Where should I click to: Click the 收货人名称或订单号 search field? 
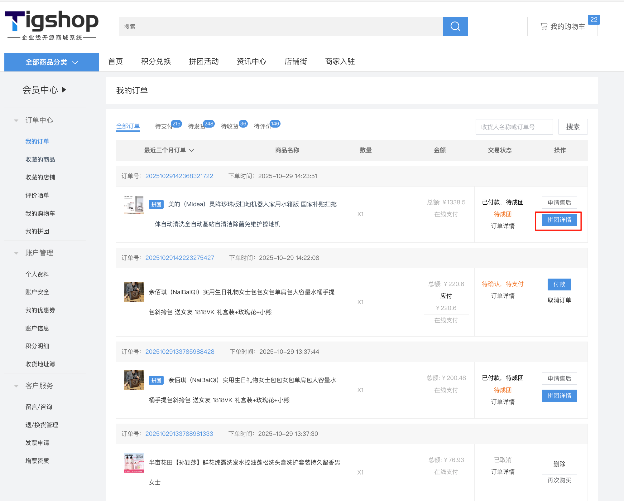(x=514, y=127)
